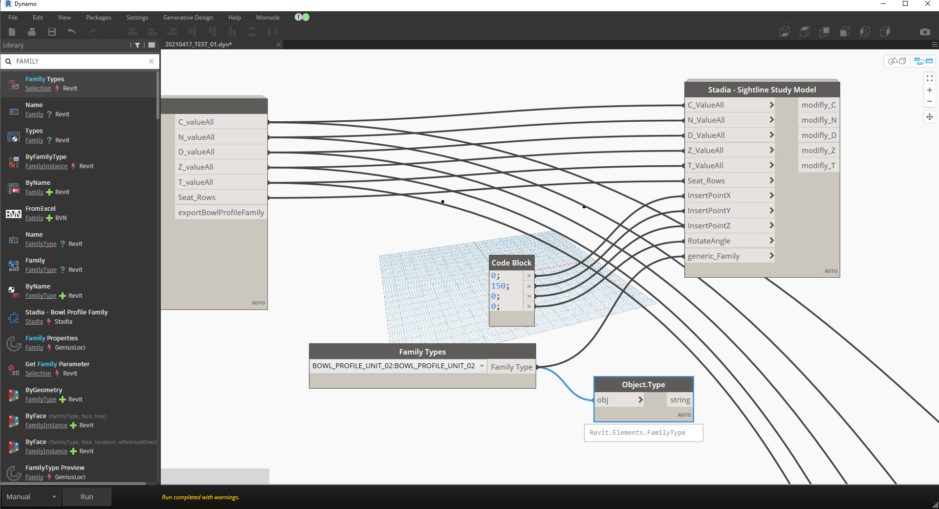Close the 20210417_TEST_01.dyn tab
The height and width of the screenshot is (509, 939).
[279, 44]
